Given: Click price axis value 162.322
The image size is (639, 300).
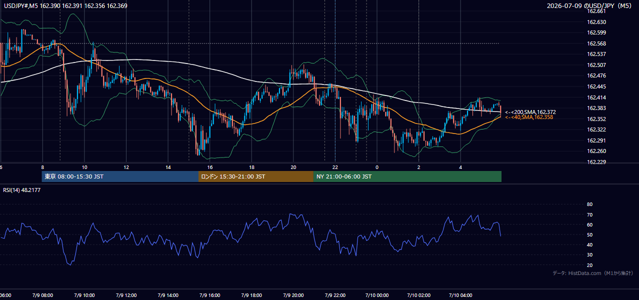Looking at the screenshot, I should click(597, 129).
